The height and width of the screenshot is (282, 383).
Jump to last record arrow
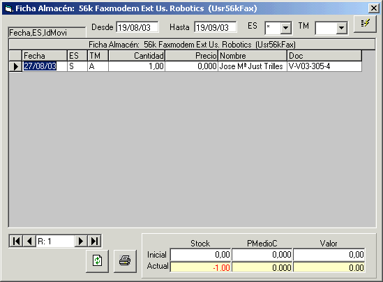coord(94,242)
